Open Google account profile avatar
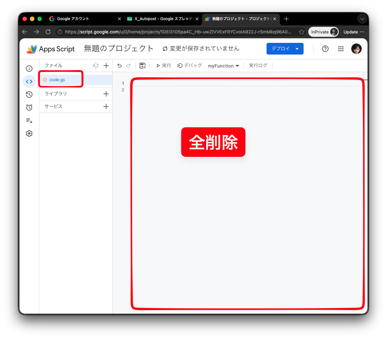Image resolution: width=387 pixels, height=339 pixels. click(x=356, y=49)
